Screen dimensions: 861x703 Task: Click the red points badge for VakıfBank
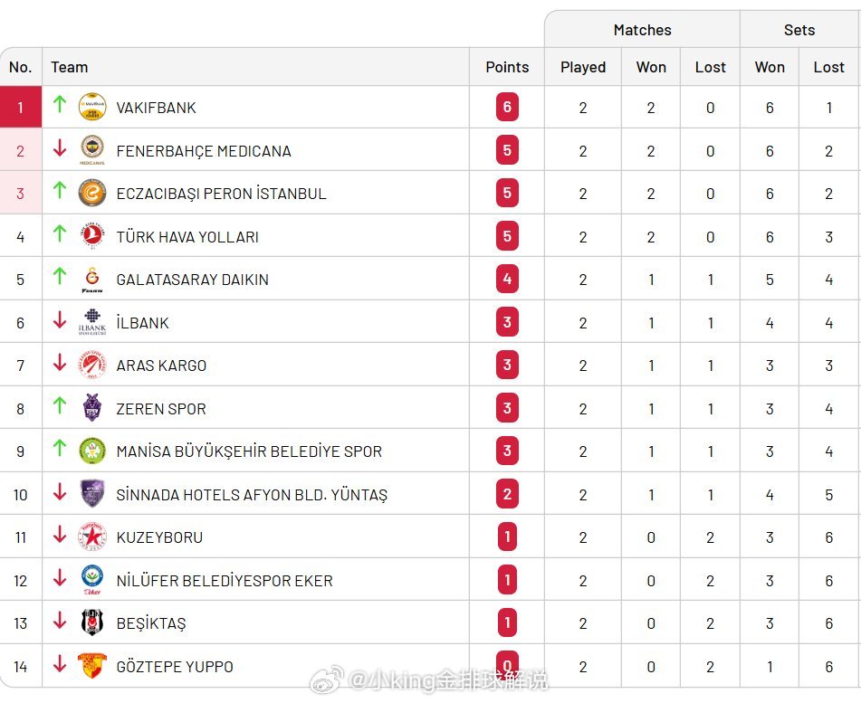point(507,107)
